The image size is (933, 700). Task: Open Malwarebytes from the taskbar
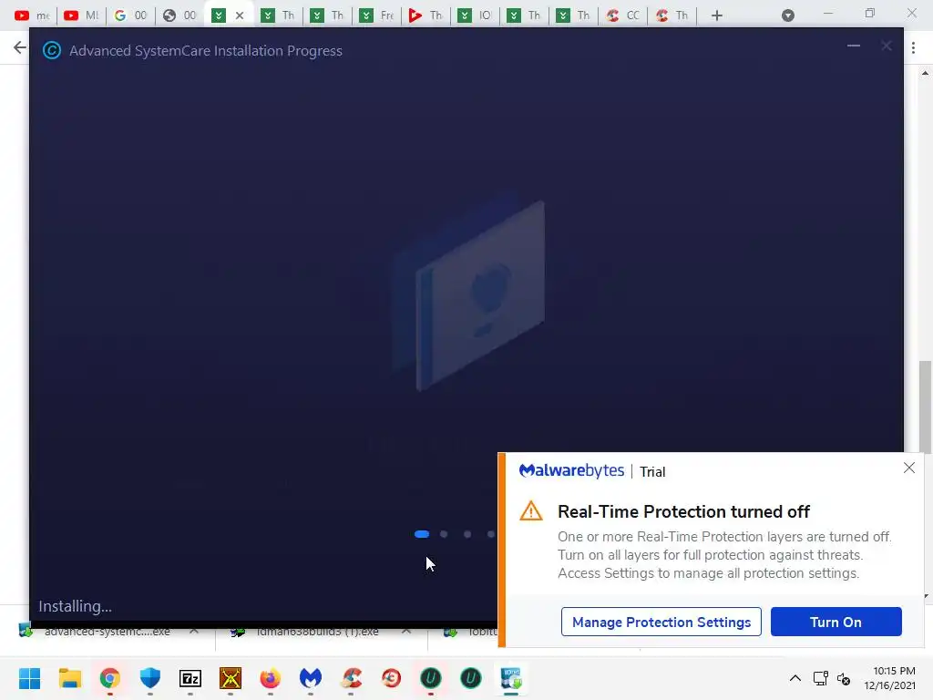click(311, 678)
